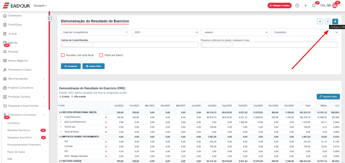Select Receitas Escritório in sidebar menu
This screenshot has width=345, height=163.
point(19,130)
